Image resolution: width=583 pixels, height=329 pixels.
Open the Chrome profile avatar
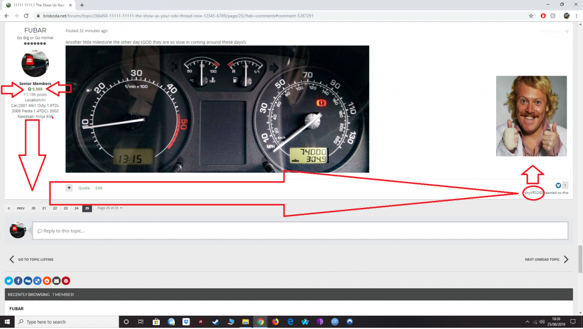[x=567, y=16]
